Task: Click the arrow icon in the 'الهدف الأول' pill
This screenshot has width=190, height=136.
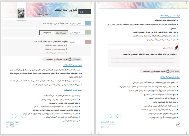Action: [x=70, y=59]
